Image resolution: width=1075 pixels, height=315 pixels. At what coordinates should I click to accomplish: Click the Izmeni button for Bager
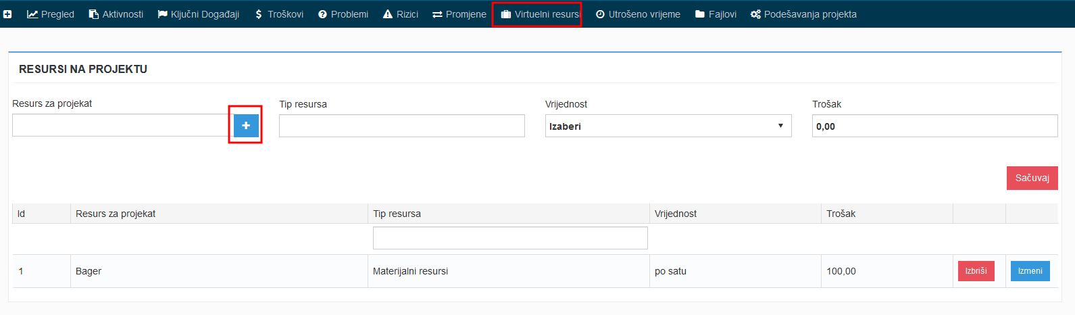pyautogui.click(x=1030, y=271)
